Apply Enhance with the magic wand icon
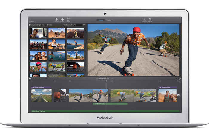This screenshot has width=209, height=137. [144, 19]
